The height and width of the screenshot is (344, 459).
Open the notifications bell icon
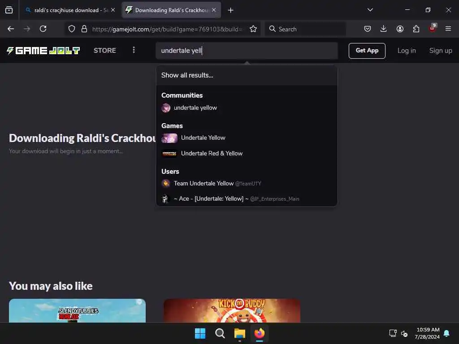pos(446,333)
